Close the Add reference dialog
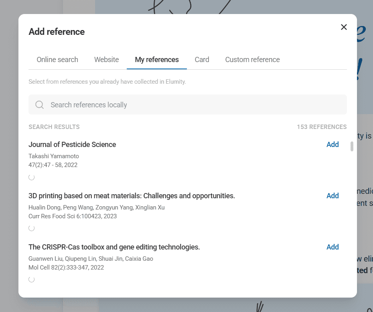The height and width of the screenshot is (312, 373). pos(344,27)
